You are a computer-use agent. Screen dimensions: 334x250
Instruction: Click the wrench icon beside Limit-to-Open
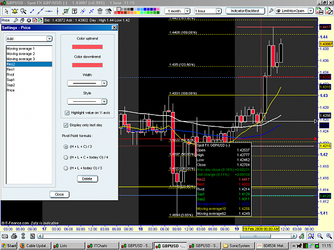coord(271,11)
